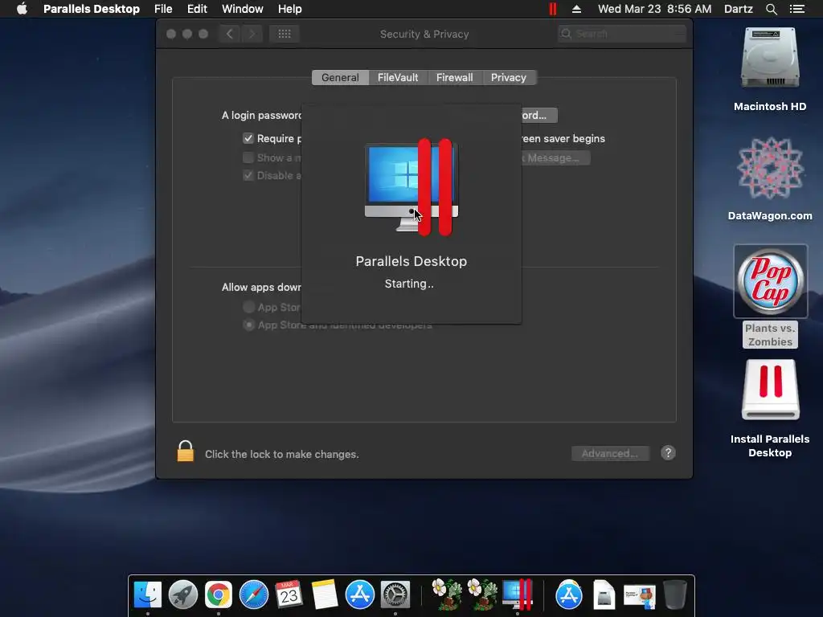Toggle the Disable automatic login checkbox

click(248, 175)
